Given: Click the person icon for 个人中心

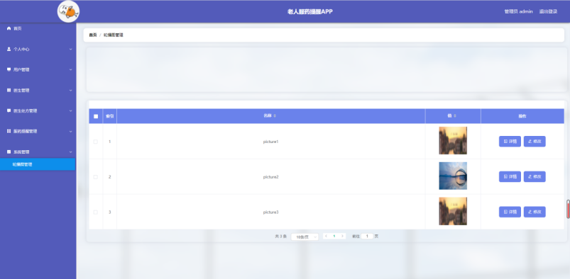Looking at the screenshot, I should 9,49.
